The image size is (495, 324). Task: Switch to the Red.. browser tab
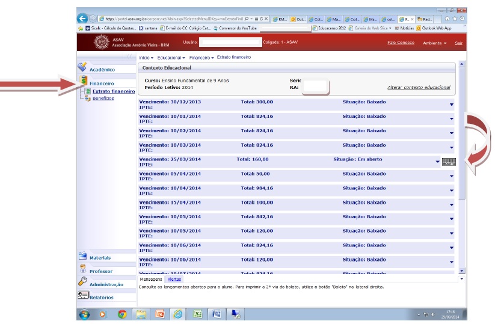[424, 19]
